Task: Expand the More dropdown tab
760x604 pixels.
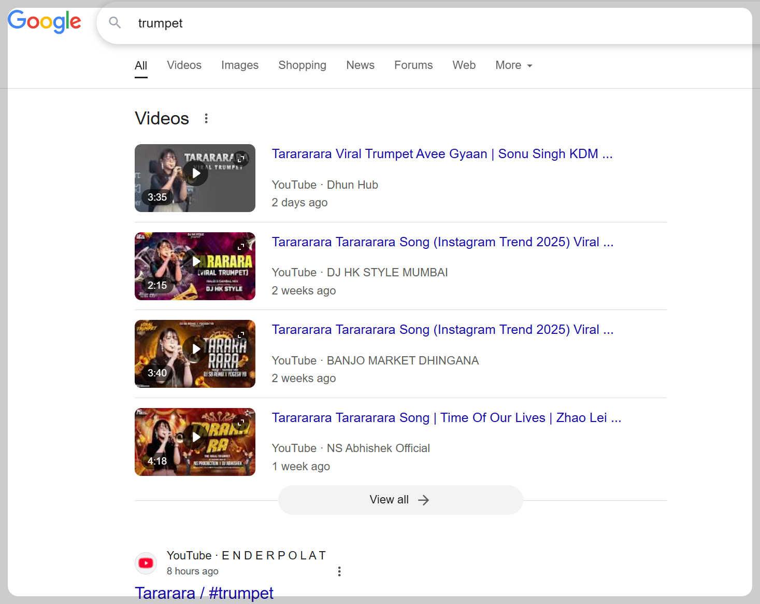Action: point(514,65)
